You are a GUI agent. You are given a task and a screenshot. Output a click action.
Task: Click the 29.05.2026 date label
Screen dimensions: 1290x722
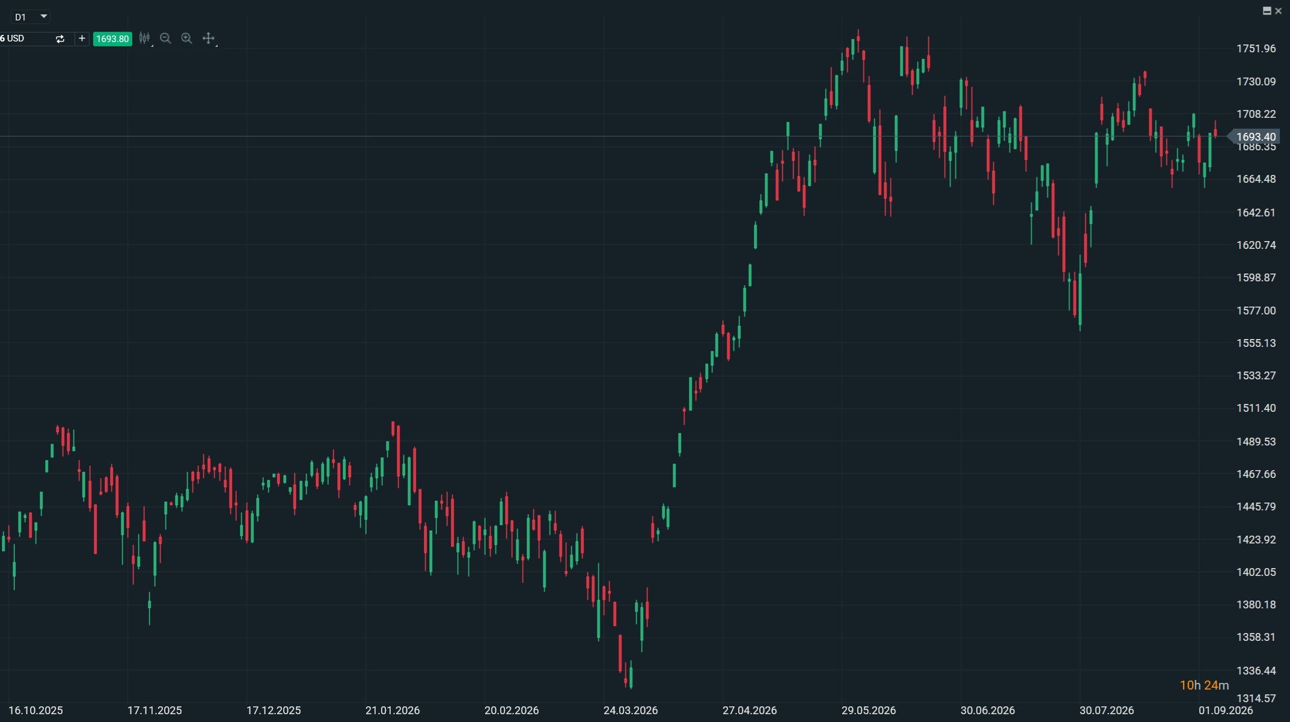869,711
